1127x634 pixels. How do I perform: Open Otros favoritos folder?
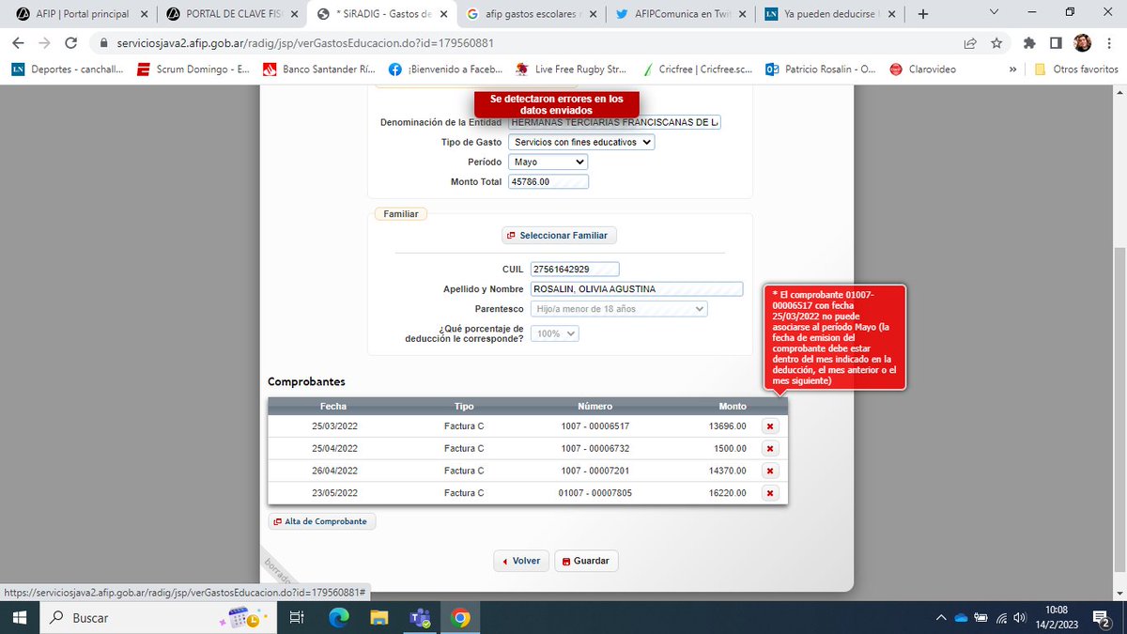coord(1075,69)
